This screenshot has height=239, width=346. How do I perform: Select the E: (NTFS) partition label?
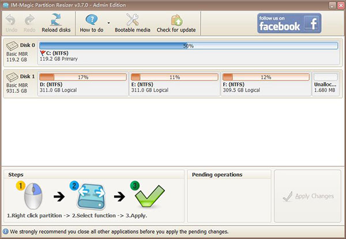point(142,84)
